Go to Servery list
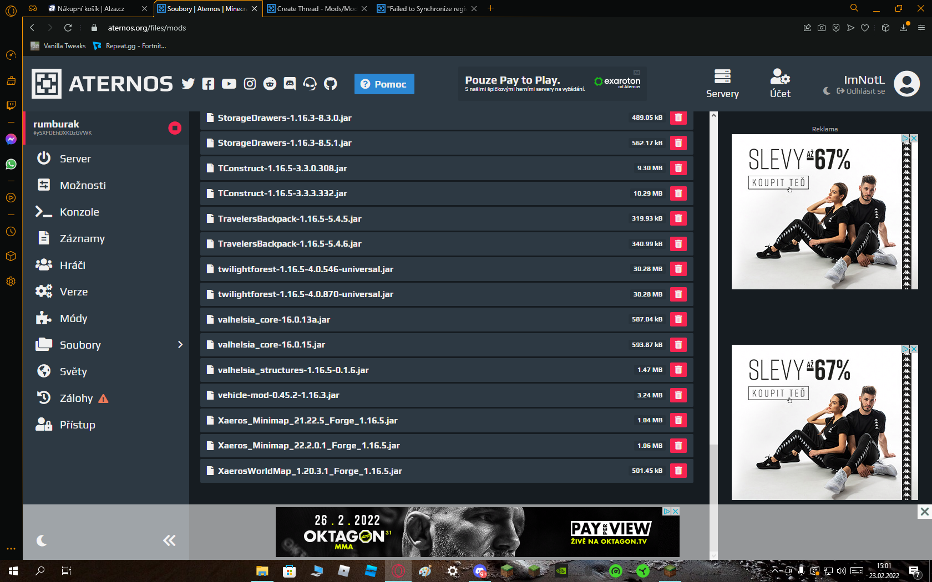The width and height of the screenshot is (932, 582). click(722, 84)
